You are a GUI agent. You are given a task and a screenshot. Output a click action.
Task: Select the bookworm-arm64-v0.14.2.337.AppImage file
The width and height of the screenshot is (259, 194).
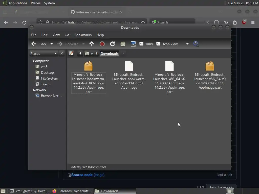point(129,75)
